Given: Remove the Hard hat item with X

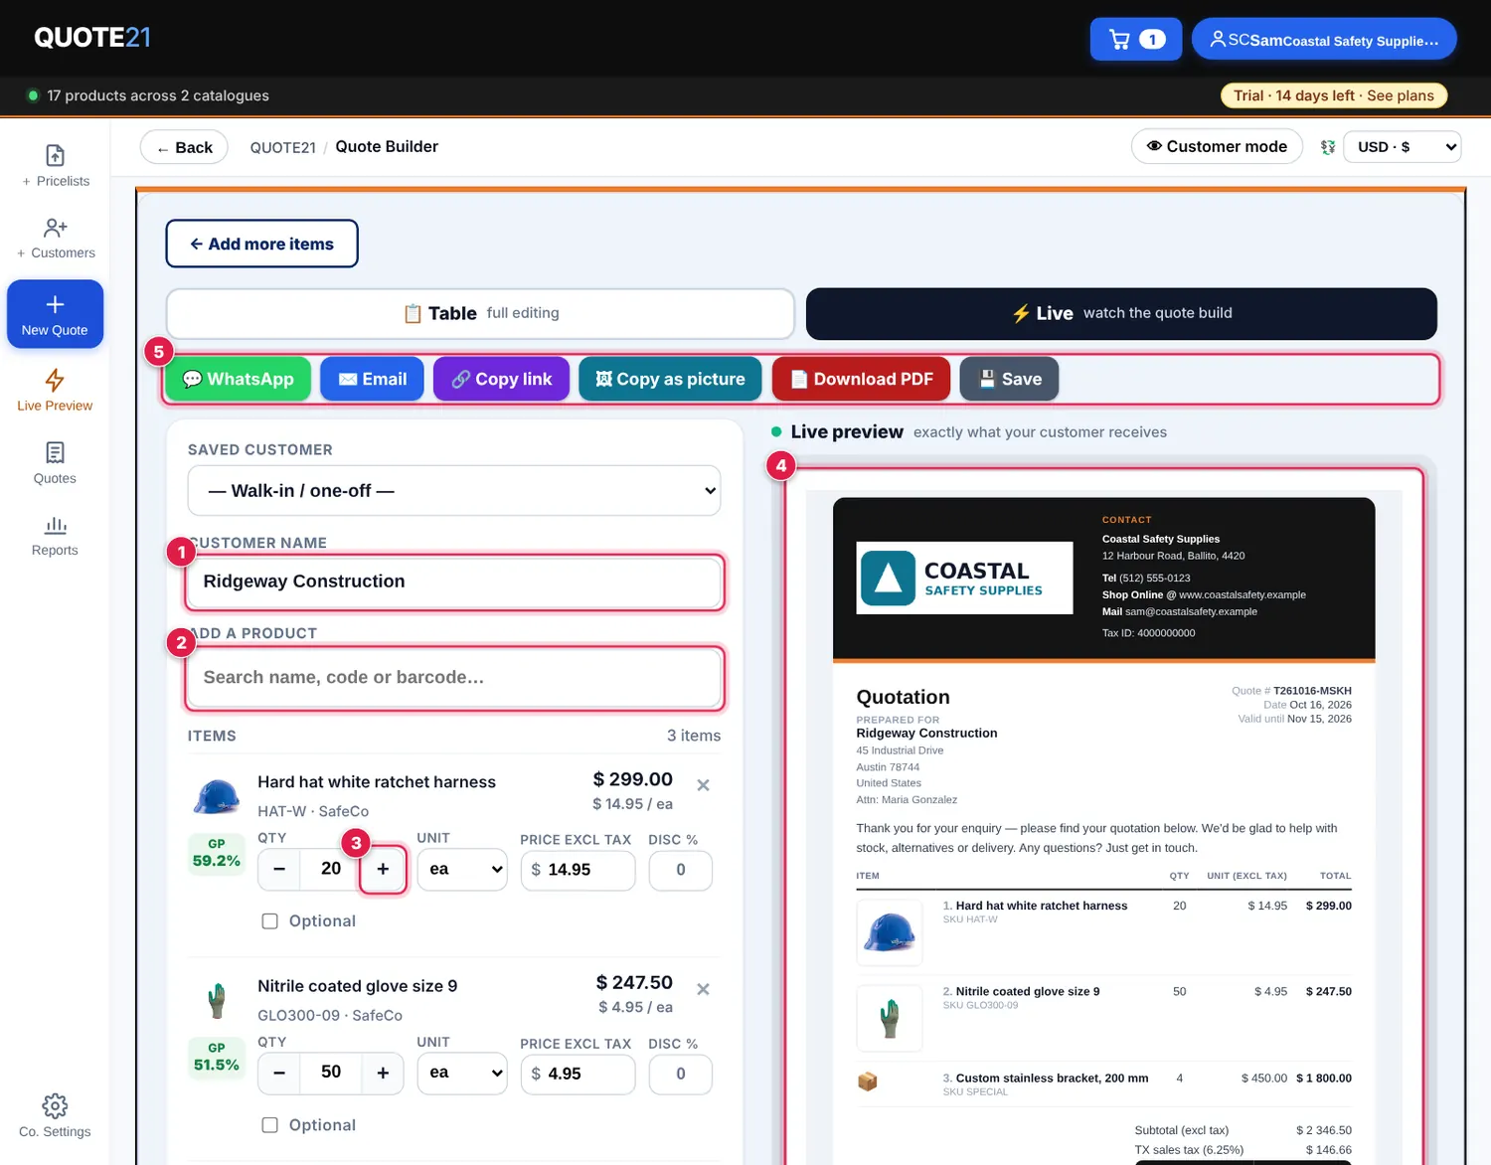Looking at the screenshot, I should 703,785.
